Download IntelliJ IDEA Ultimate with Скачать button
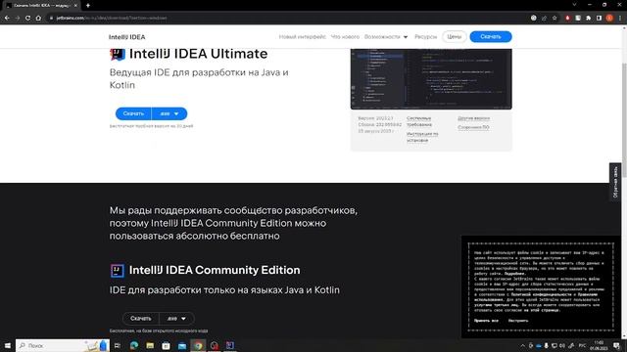627x352 pixels. pyautogui.click(x=133, y=113)
